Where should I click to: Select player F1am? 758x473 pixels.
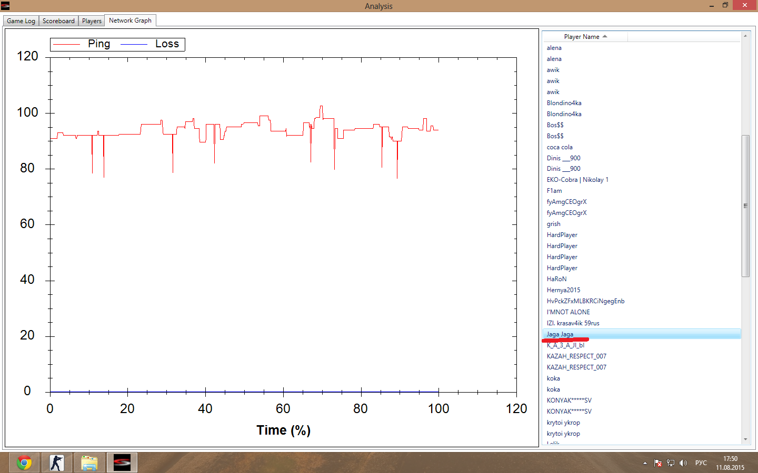click(x=642, y=191)
